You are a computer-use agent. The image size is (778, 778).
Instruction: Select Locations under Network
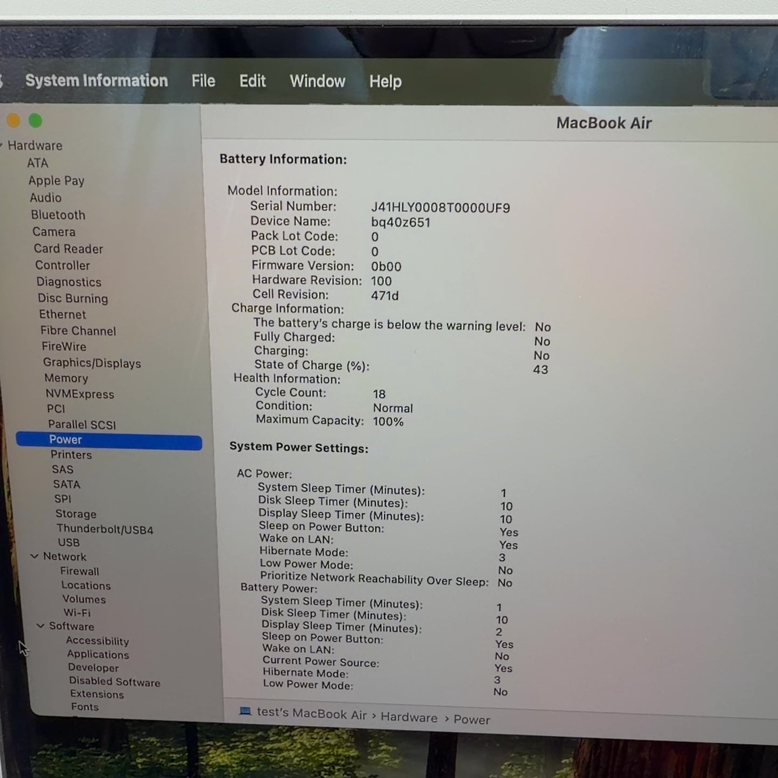point(86,585)
